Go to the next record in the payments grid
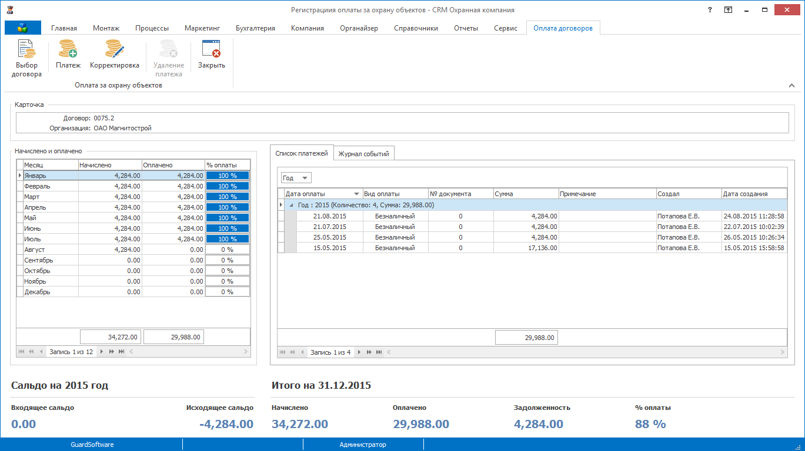The image size is (805, 451). tap(359, 352)
